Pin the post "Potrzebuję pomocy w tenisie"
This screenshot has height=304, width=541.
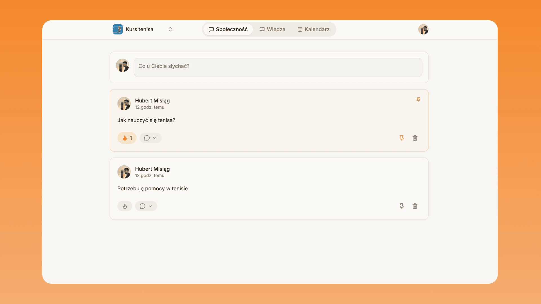tap(402, 206)
